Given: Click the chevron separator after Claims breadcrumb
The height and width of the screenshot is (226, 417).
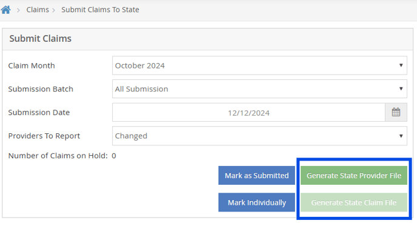Looking at the screenshot, I should (x=54, y=10).
